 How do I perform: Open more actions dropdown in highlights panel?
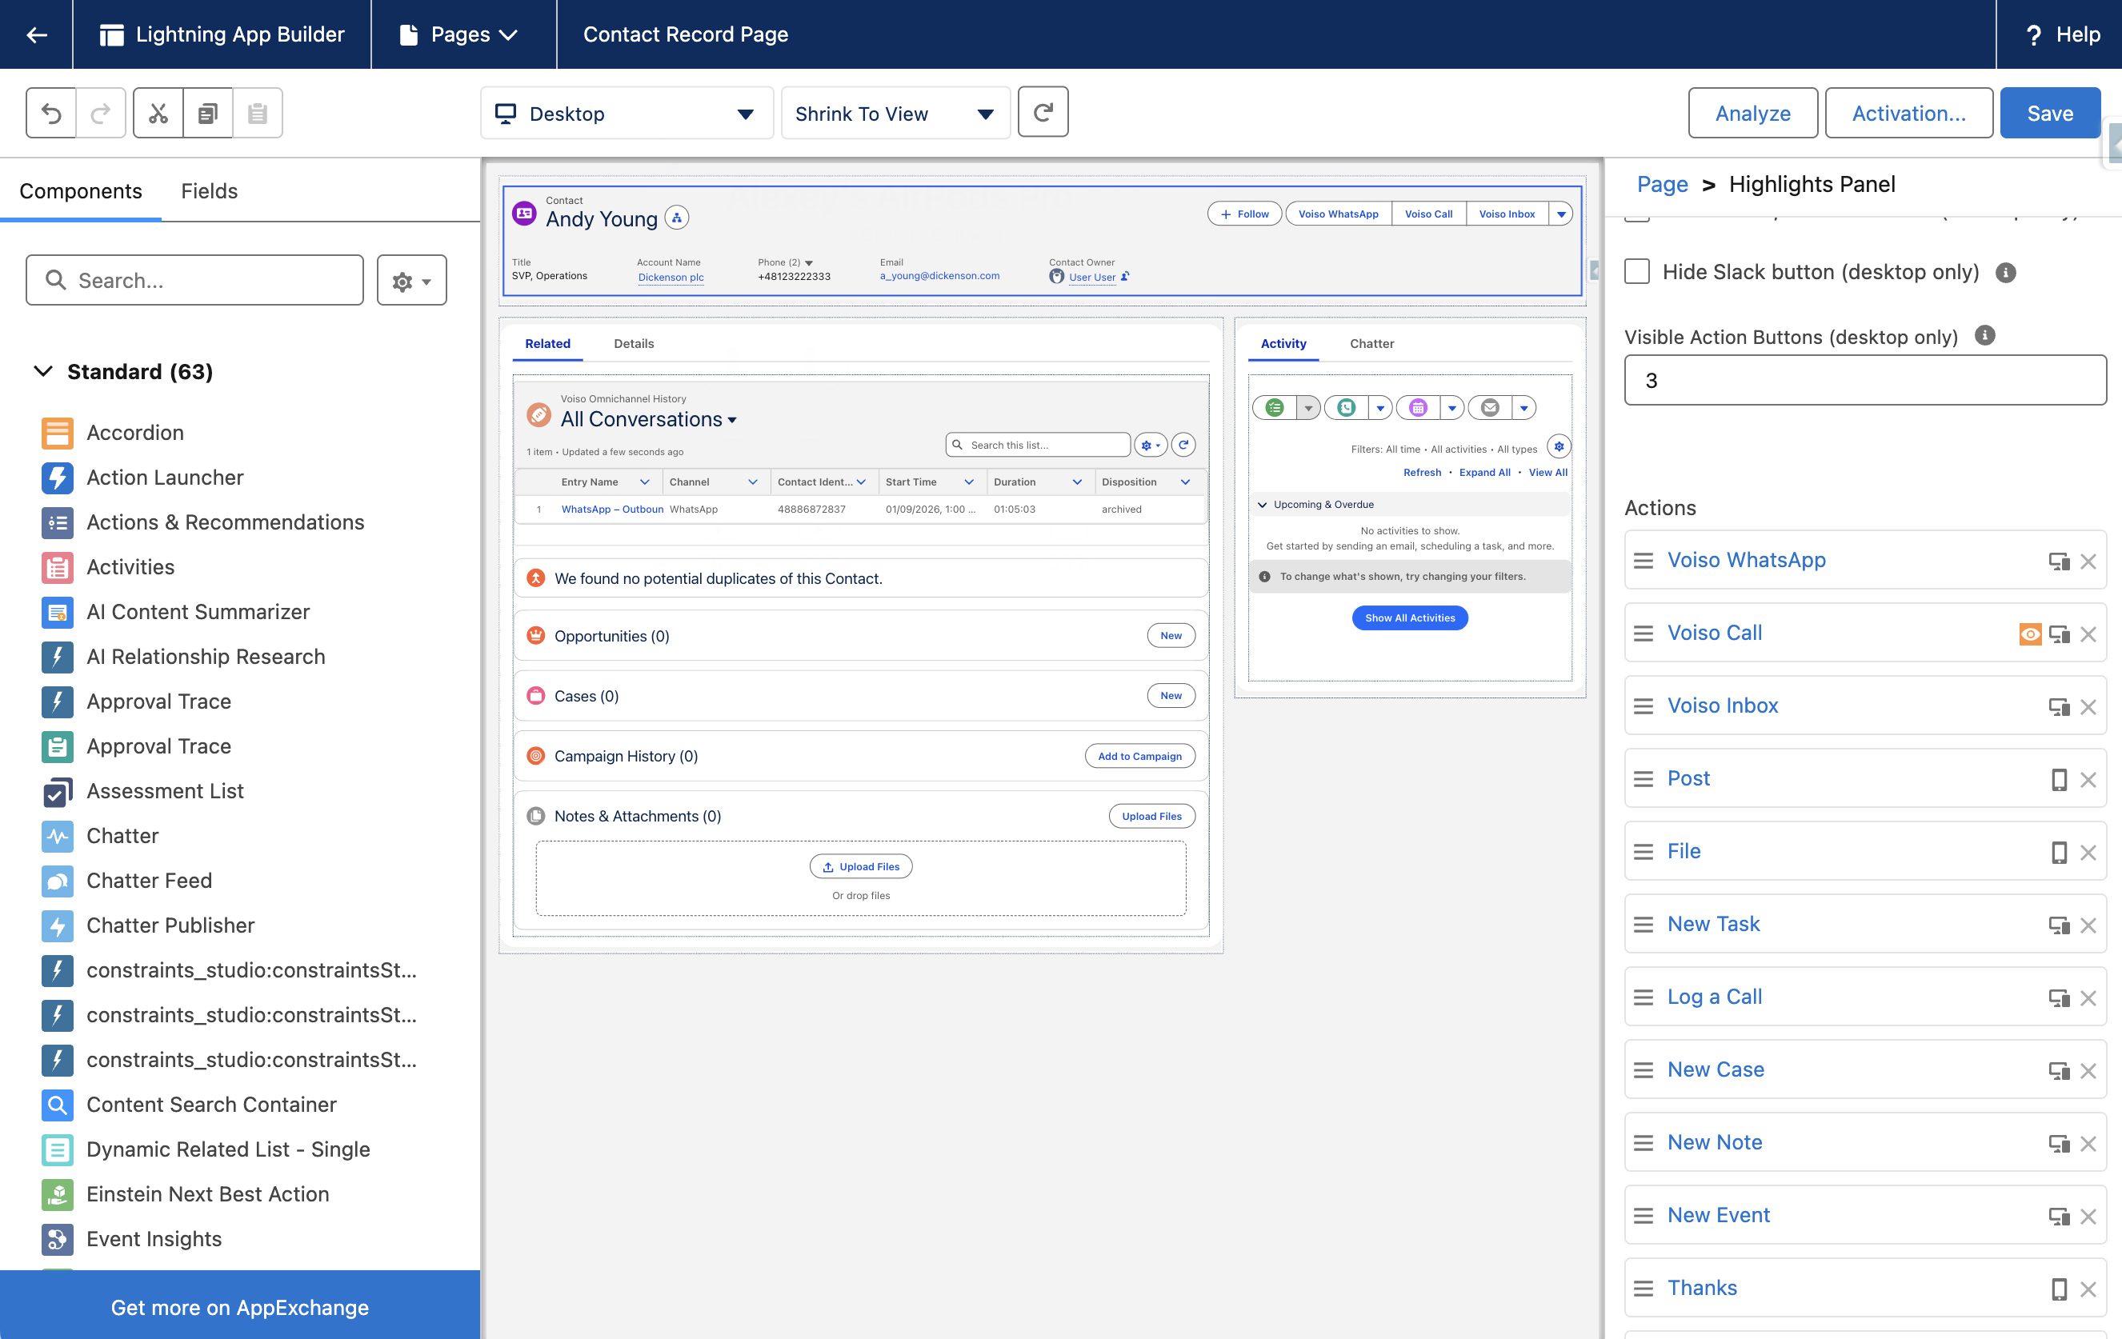1560,214
